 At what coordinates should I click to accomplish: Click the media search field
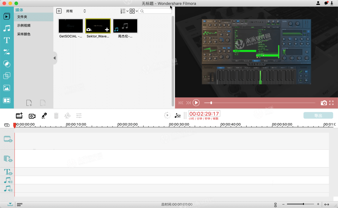click(x=155, y=11)
